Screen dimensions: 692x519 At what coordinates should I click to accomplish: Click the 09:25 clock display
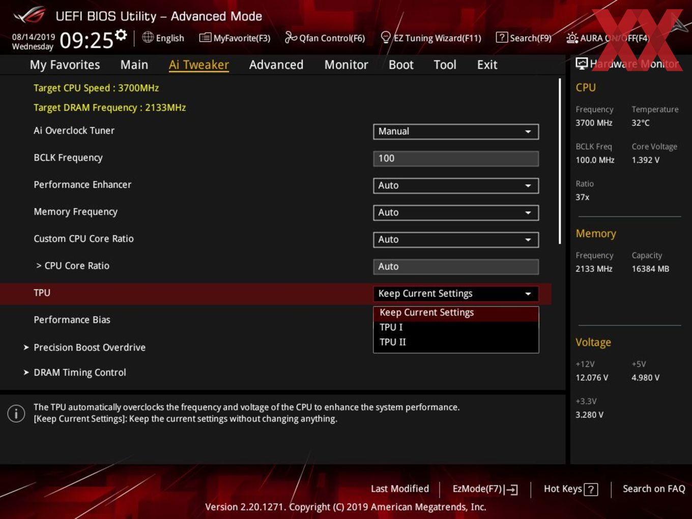pyautogui.click(x=86, y=40)
